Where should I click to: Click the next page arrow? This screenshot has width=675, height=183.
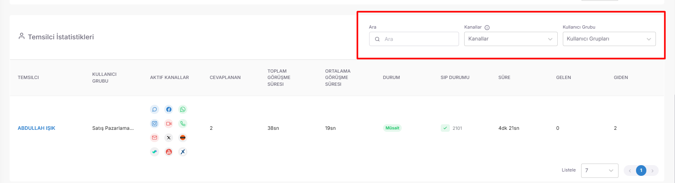(652, 171)
